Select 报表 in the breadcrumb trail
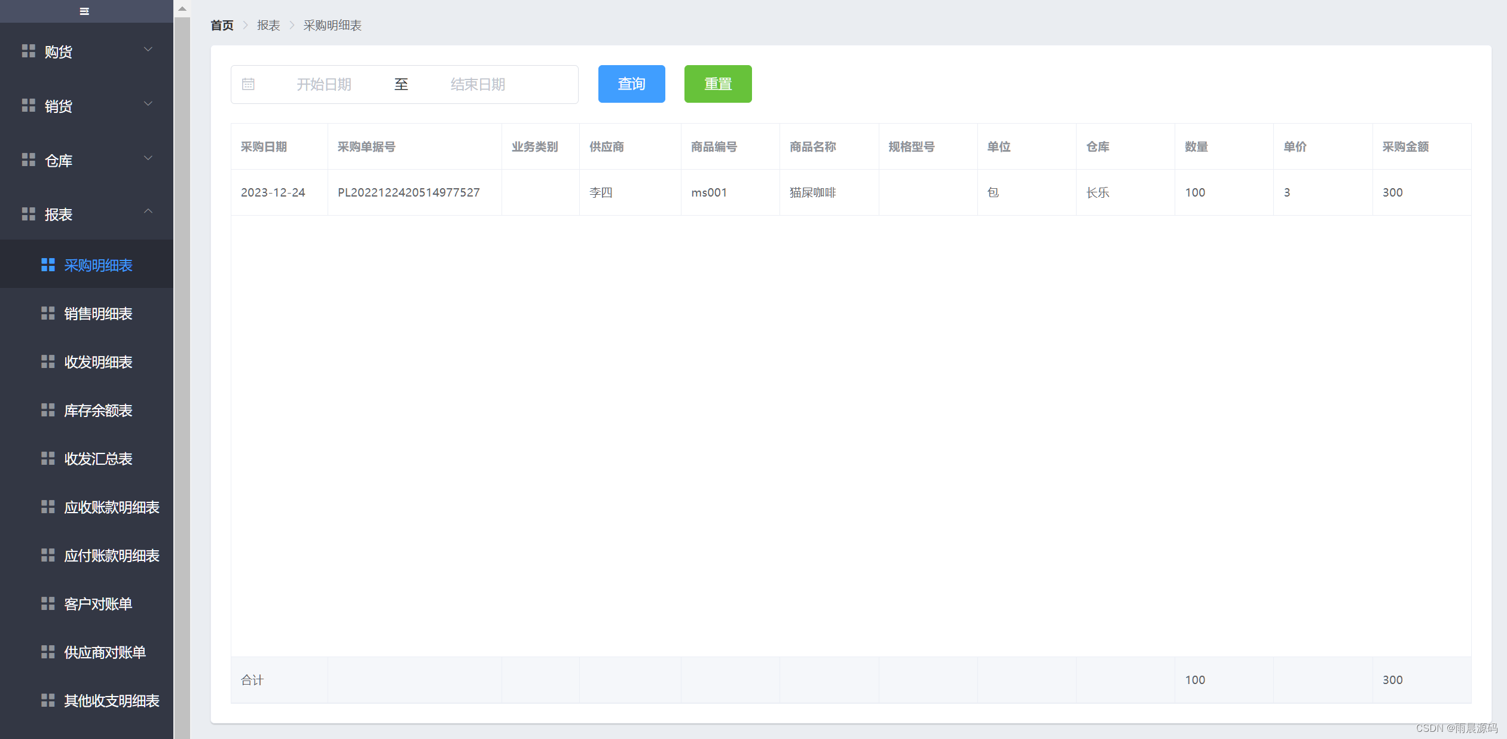1507x739 pixels. 268,25
